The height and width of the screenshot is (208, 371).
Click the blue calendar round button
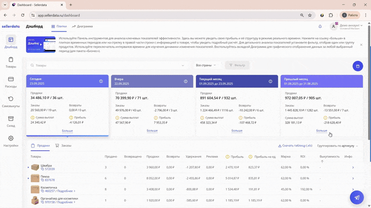[358, 66]
